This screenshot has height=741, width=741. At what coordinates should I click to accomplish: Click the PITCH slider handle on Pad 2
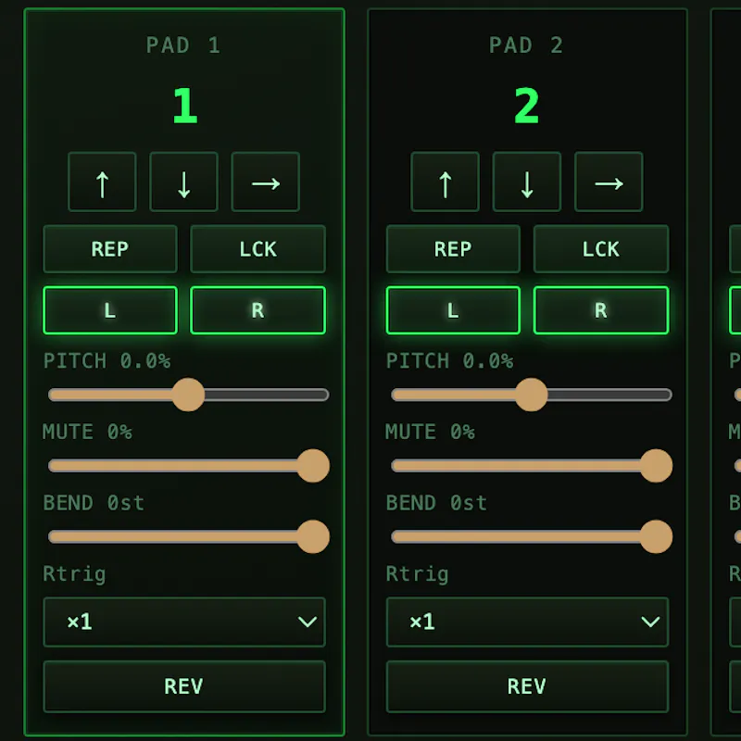point(532,395)
